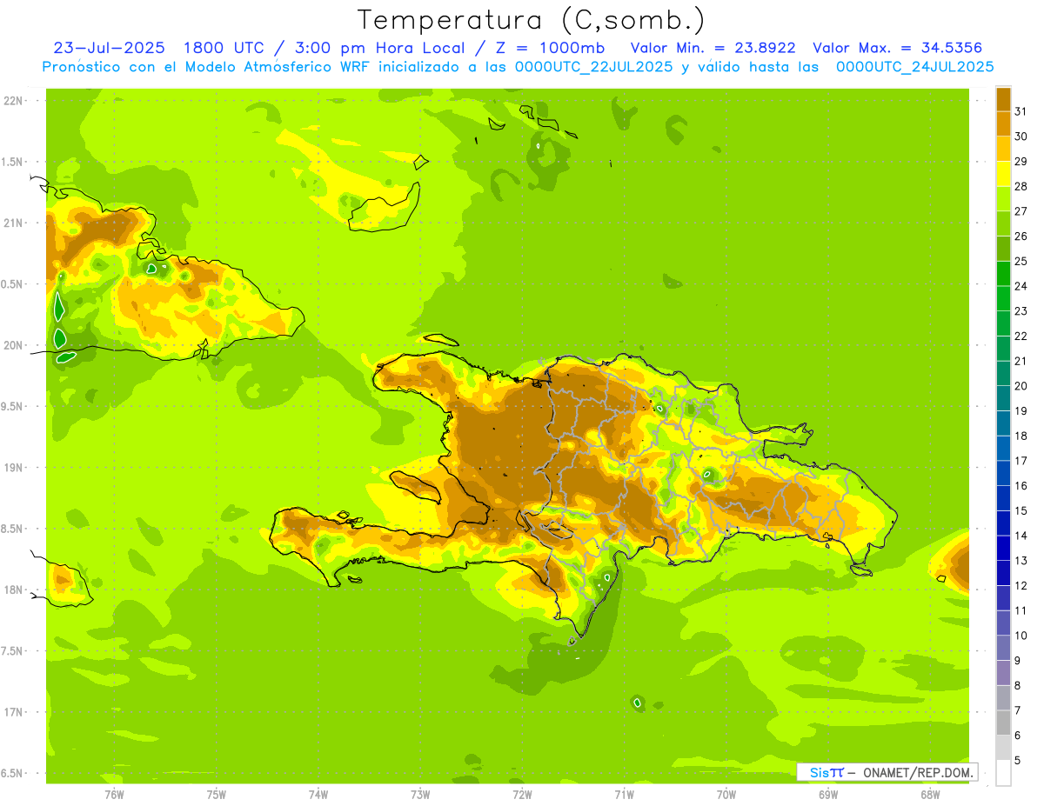Viewport: 1044px width, 806px height.
Task: Click the '6.5N' latitude label
Action: (x=13, y=773)
